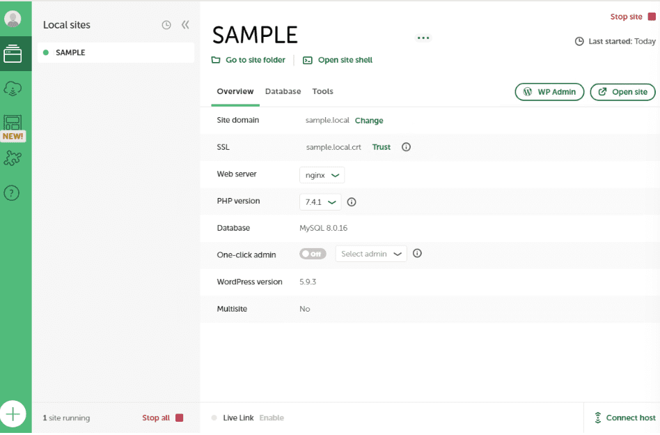Click the SAMPLE site title heading
This screenshot has height=435, width=660.
[255, 35]
